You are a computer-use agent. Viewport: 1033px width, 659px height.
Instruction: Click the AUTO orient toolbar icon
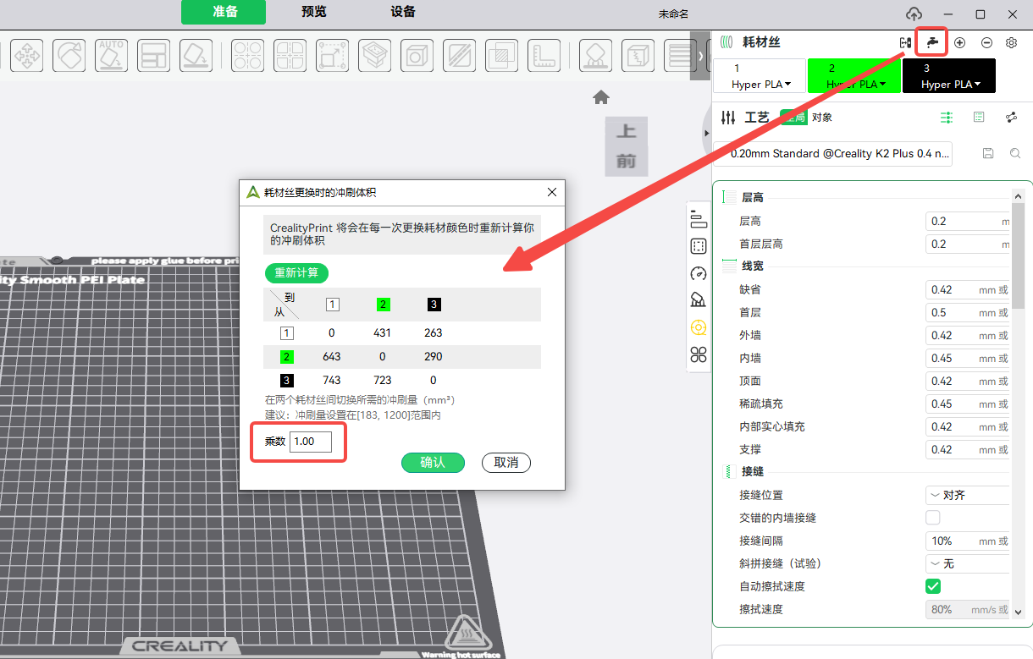click(111, 56)
